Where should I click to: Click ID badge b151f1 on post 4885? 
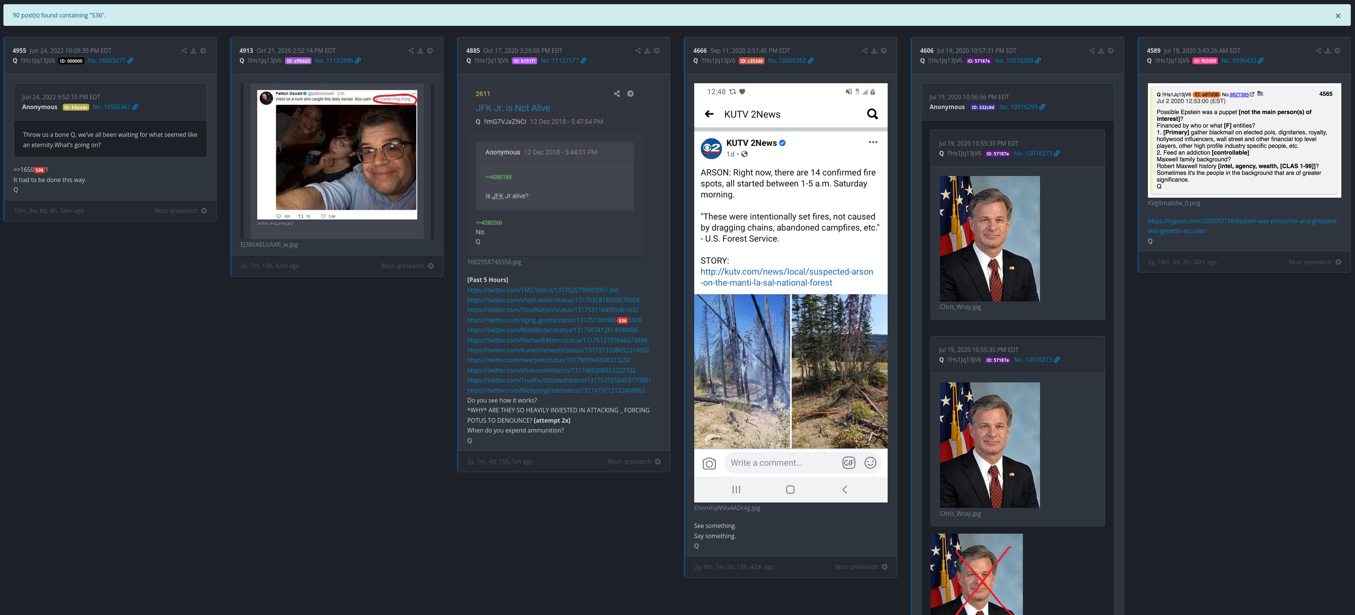tap(524, 61)
